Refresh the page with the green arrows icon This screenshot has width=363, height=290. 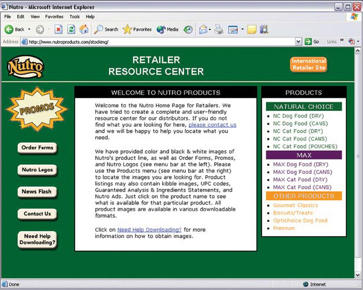71,29
